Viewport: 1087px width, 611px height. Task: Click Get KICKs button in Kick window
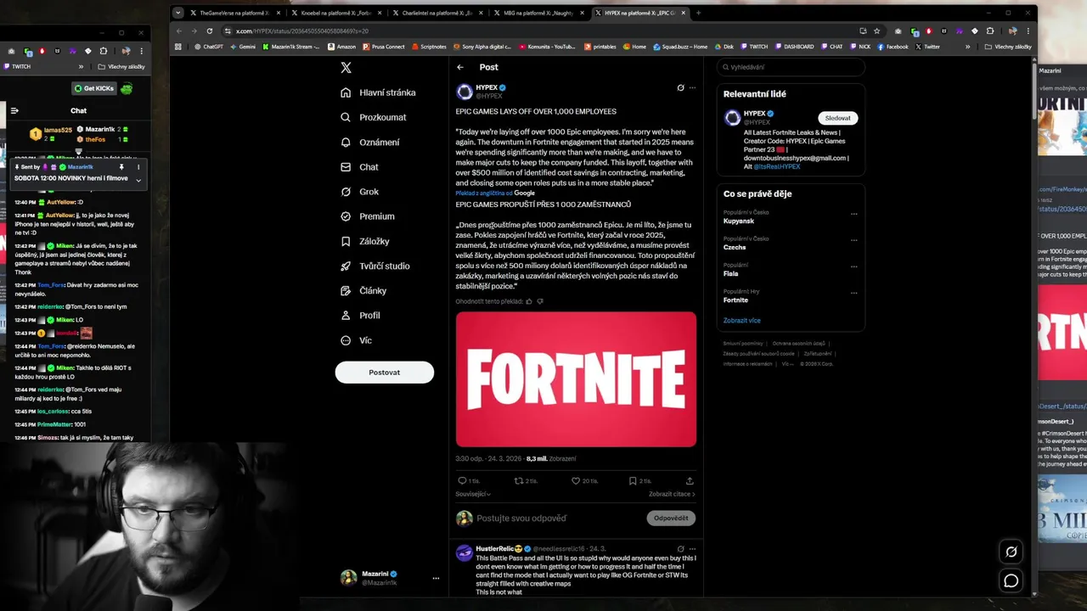(93, 88)
